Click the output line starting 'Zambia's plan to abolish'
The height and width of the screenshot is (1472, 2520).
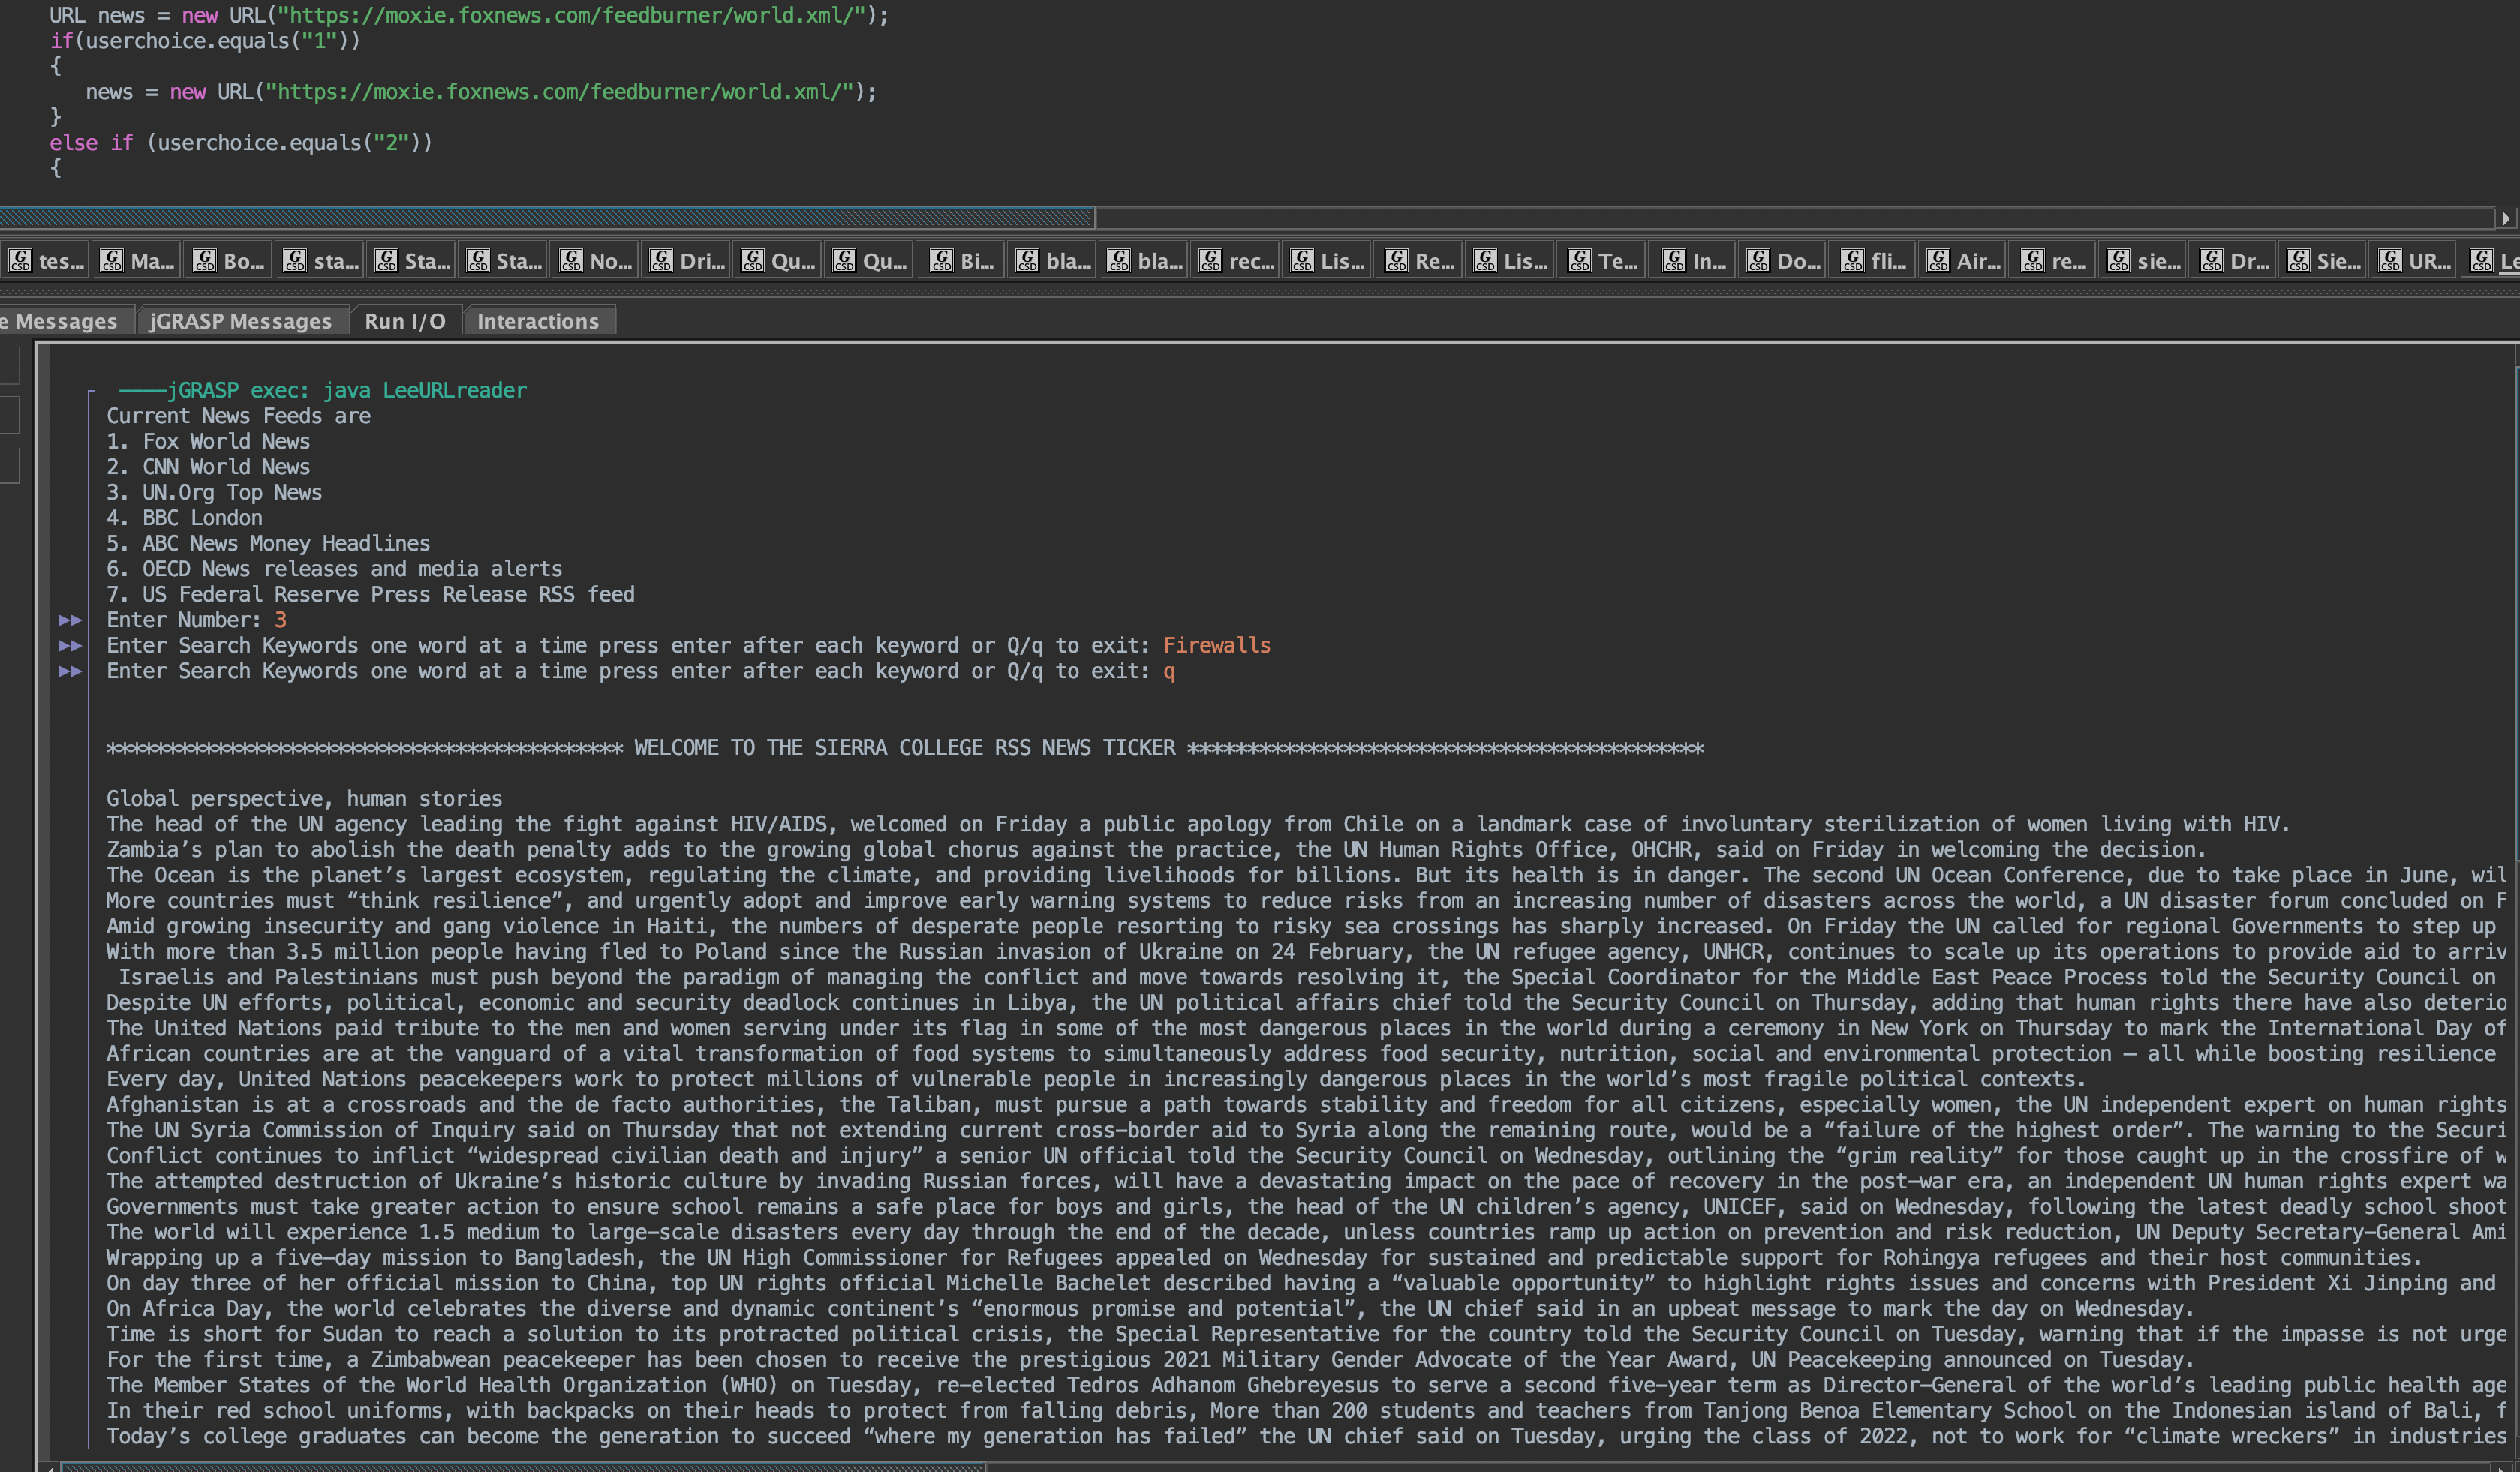pos(1156,850)
